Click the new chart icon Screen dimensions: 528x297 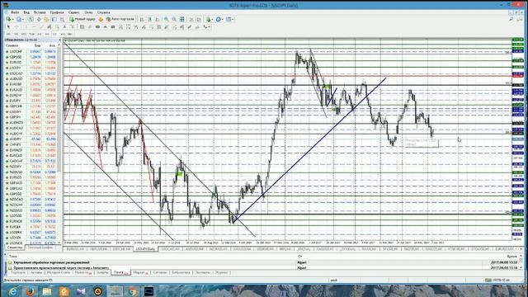pyautogui.click(x=8, y=19)
